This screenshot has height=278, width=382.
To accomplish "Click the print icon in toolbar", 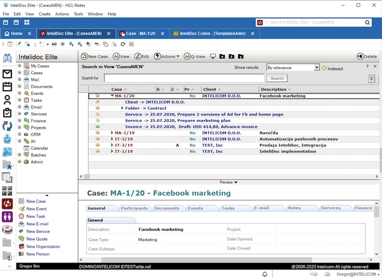I will (x=54, y=44).
